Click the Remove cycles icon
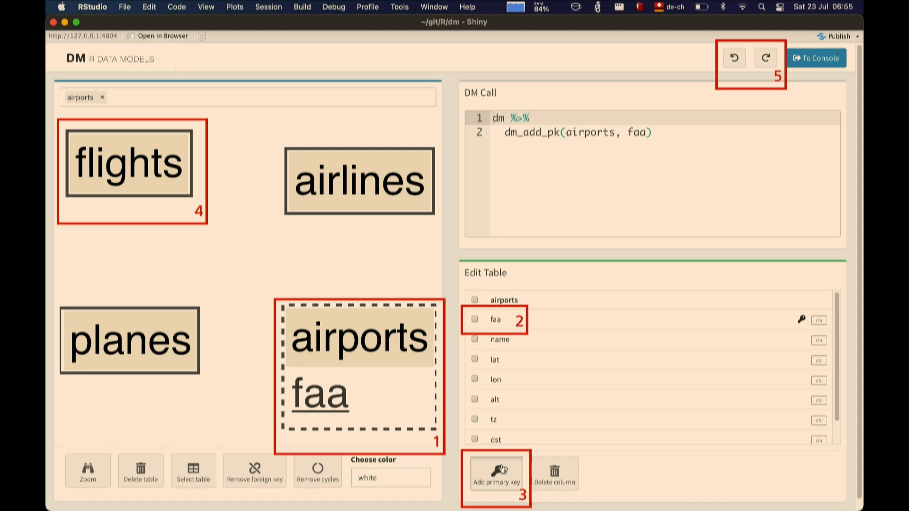 [318, 468]
